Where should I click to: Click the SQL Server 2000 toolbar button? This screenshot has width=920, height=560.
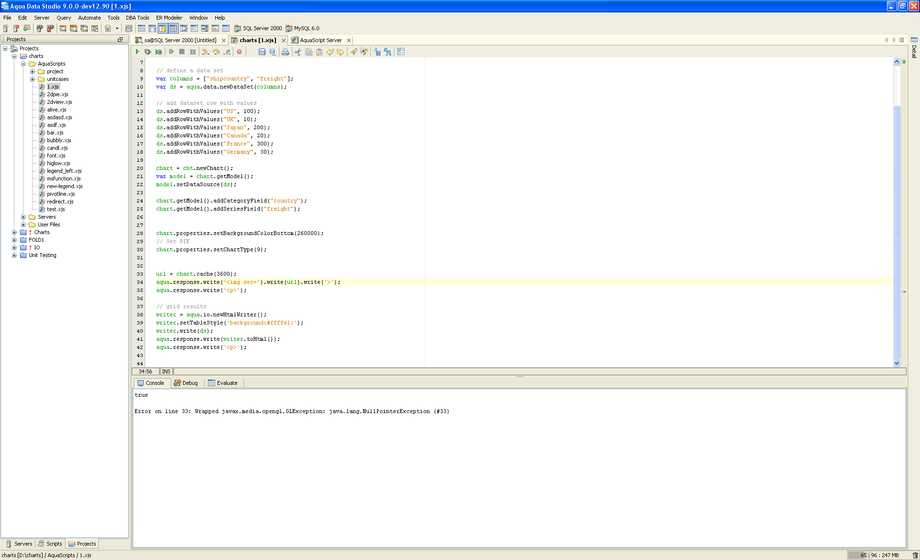258,28
